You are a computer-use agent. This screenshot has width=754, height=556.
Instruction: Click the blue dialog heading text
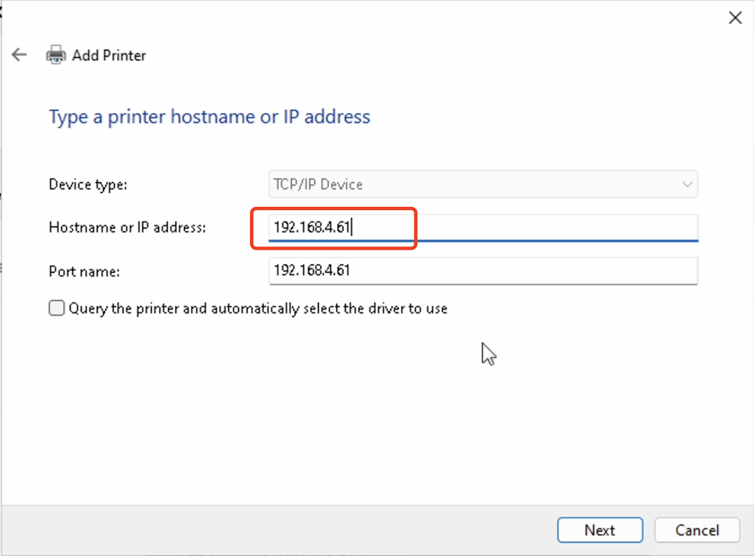point(209,117)
